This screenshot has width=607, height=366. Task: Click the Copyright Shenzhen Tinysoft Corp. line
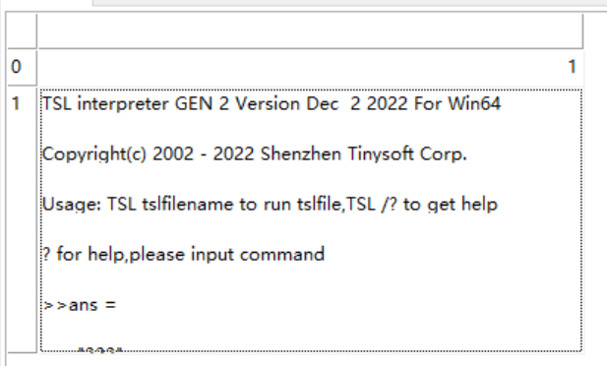[255, 154]
